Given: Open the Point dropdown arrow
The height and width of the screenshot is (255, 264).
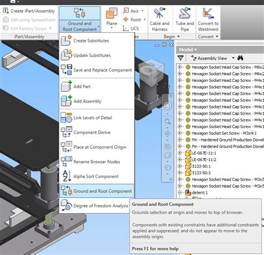Looking at the screenshot, I should point(145,19).
